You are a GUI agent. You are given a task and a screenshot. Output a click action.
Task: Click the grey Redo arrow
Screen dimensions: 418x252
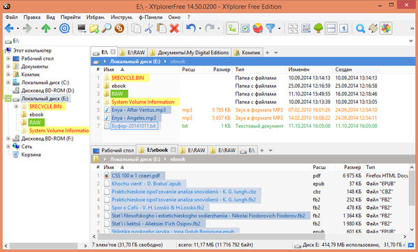click(210, 28)
